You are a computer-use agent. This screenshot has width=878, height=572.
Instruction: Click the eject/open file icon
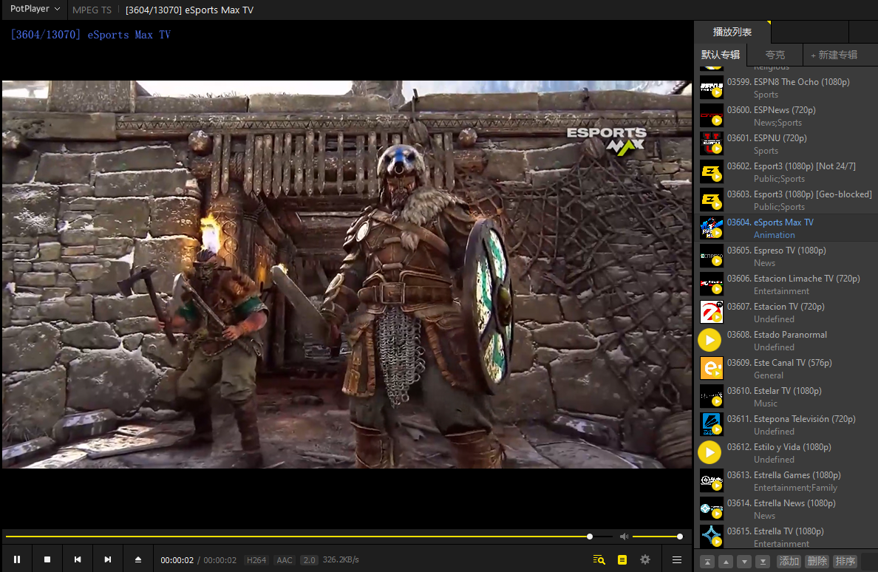point(137,559)
